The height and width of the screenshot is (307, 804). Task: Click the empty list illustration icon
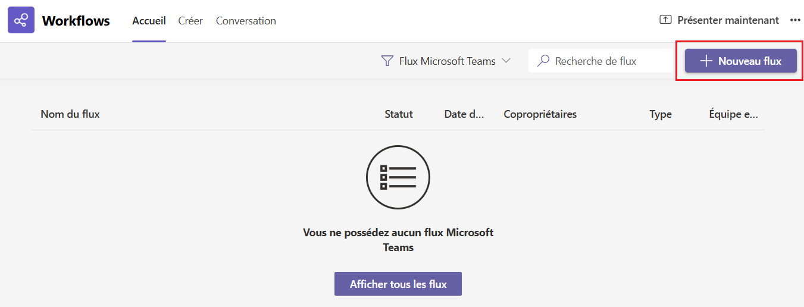[x=398, y=177]
